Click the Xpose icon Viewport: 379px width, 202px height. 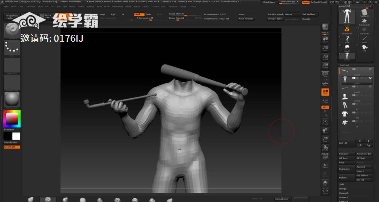pos(325,191)
